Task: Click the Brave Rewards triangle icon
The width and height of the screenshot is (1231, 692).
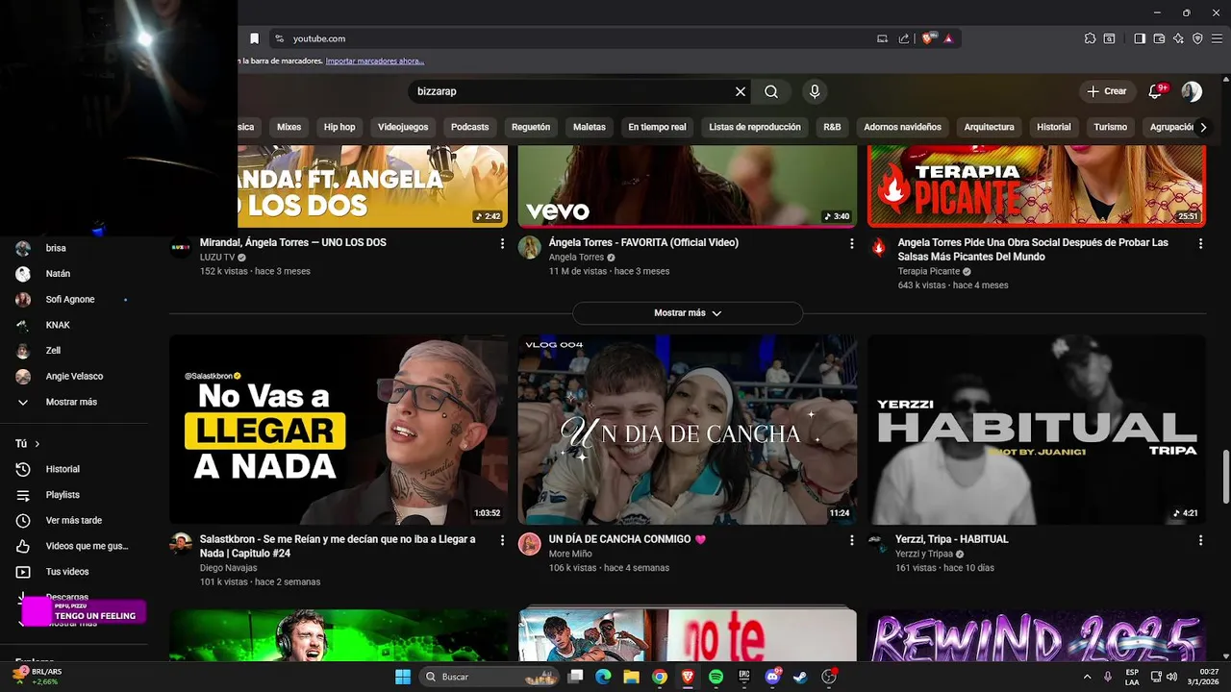Action: [948, 38]
